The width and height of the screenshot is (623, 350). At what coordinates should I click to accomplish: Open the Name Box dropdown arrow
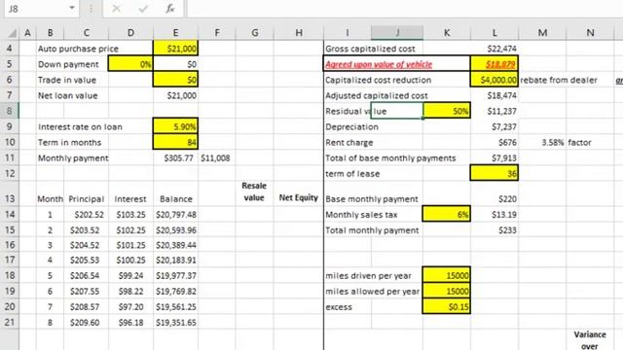coord(72,8)
